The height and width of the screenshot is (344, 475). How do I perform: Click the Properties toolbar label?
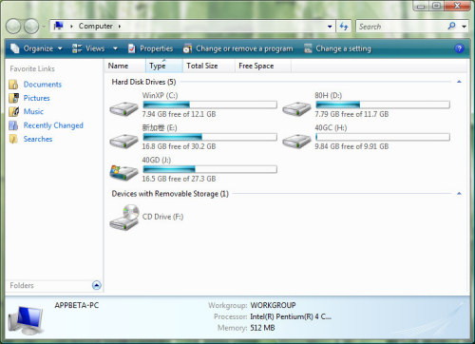[157, 48]
